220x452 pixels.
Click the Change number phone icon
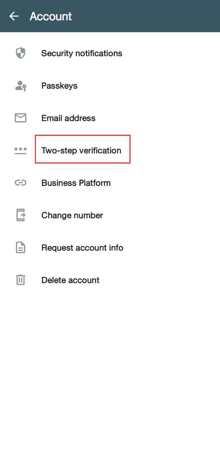pos(21,215)
